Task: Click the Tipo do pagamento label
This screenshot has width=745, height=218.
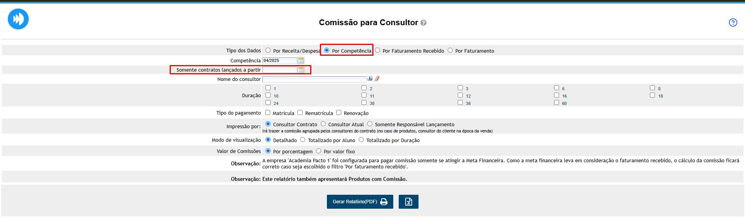Action: click(238, 113)
